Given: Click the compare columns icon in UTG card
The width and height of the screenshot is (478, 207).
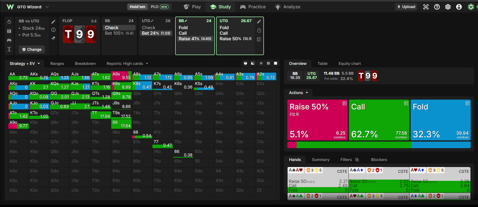Looking at the screenshot, I should (x=259, y=39).
